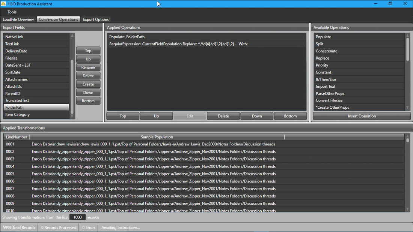Click the Sample Population column header
This screenshot has width=413, height=232.
click(x=157, y=137)
